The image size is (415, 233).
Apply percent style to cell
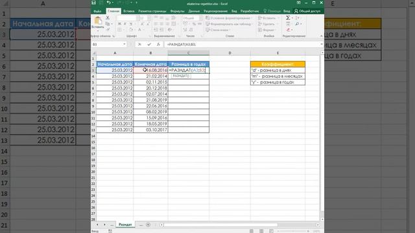(194, 24)
